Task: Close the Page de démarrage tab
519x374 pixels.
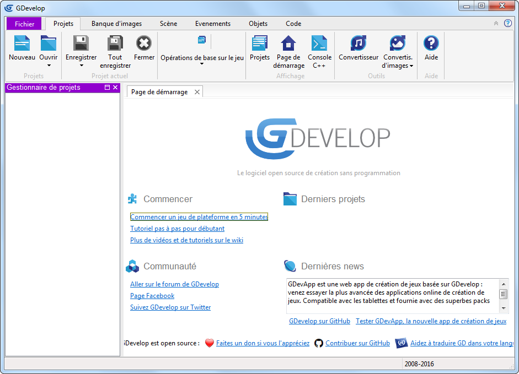Action: point(197,92)
